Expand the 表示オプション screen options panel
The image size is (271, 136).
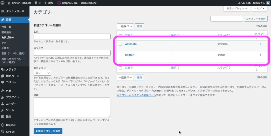click(x=237, y=8)
